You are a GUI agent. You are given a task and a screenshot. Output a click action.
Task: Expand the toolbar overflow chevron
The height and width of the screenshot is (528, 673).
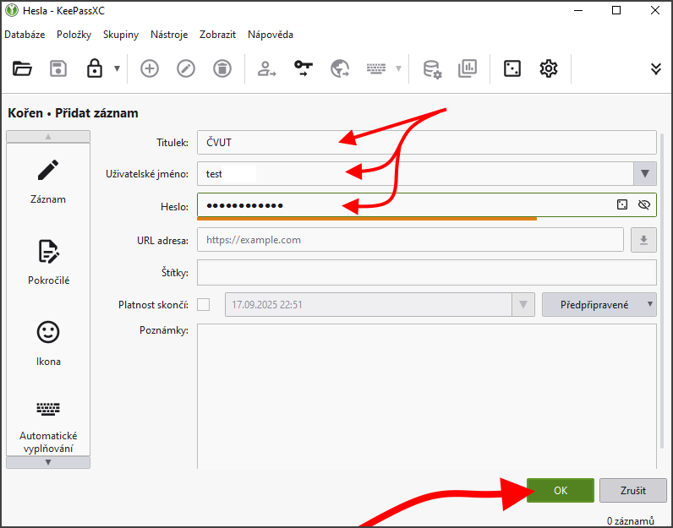pyautogui.click(x=655, y=69)
